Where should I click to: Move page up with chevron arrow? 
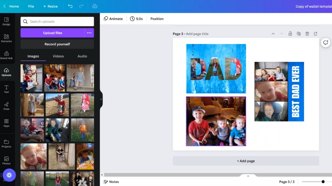pos(273,34)
